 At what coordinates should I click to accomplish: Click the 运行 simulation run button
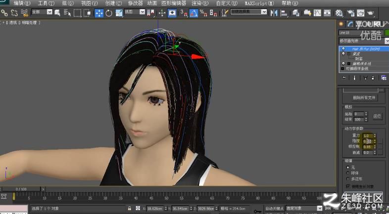(x=377, y=116)
